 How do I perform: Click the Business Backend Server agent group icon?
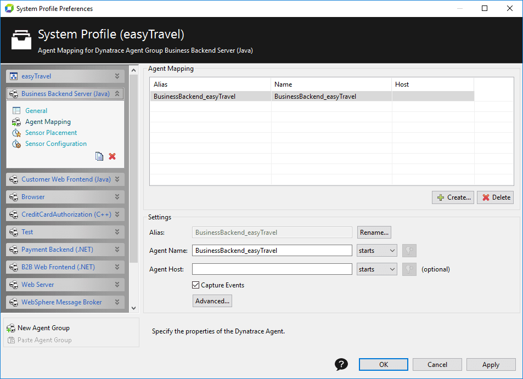point(14,94)
